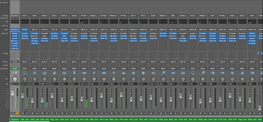This screenshot has width=263, height=122.
Task: Click the starburst icon on Perc 2 channel
Action: [143, 73]
